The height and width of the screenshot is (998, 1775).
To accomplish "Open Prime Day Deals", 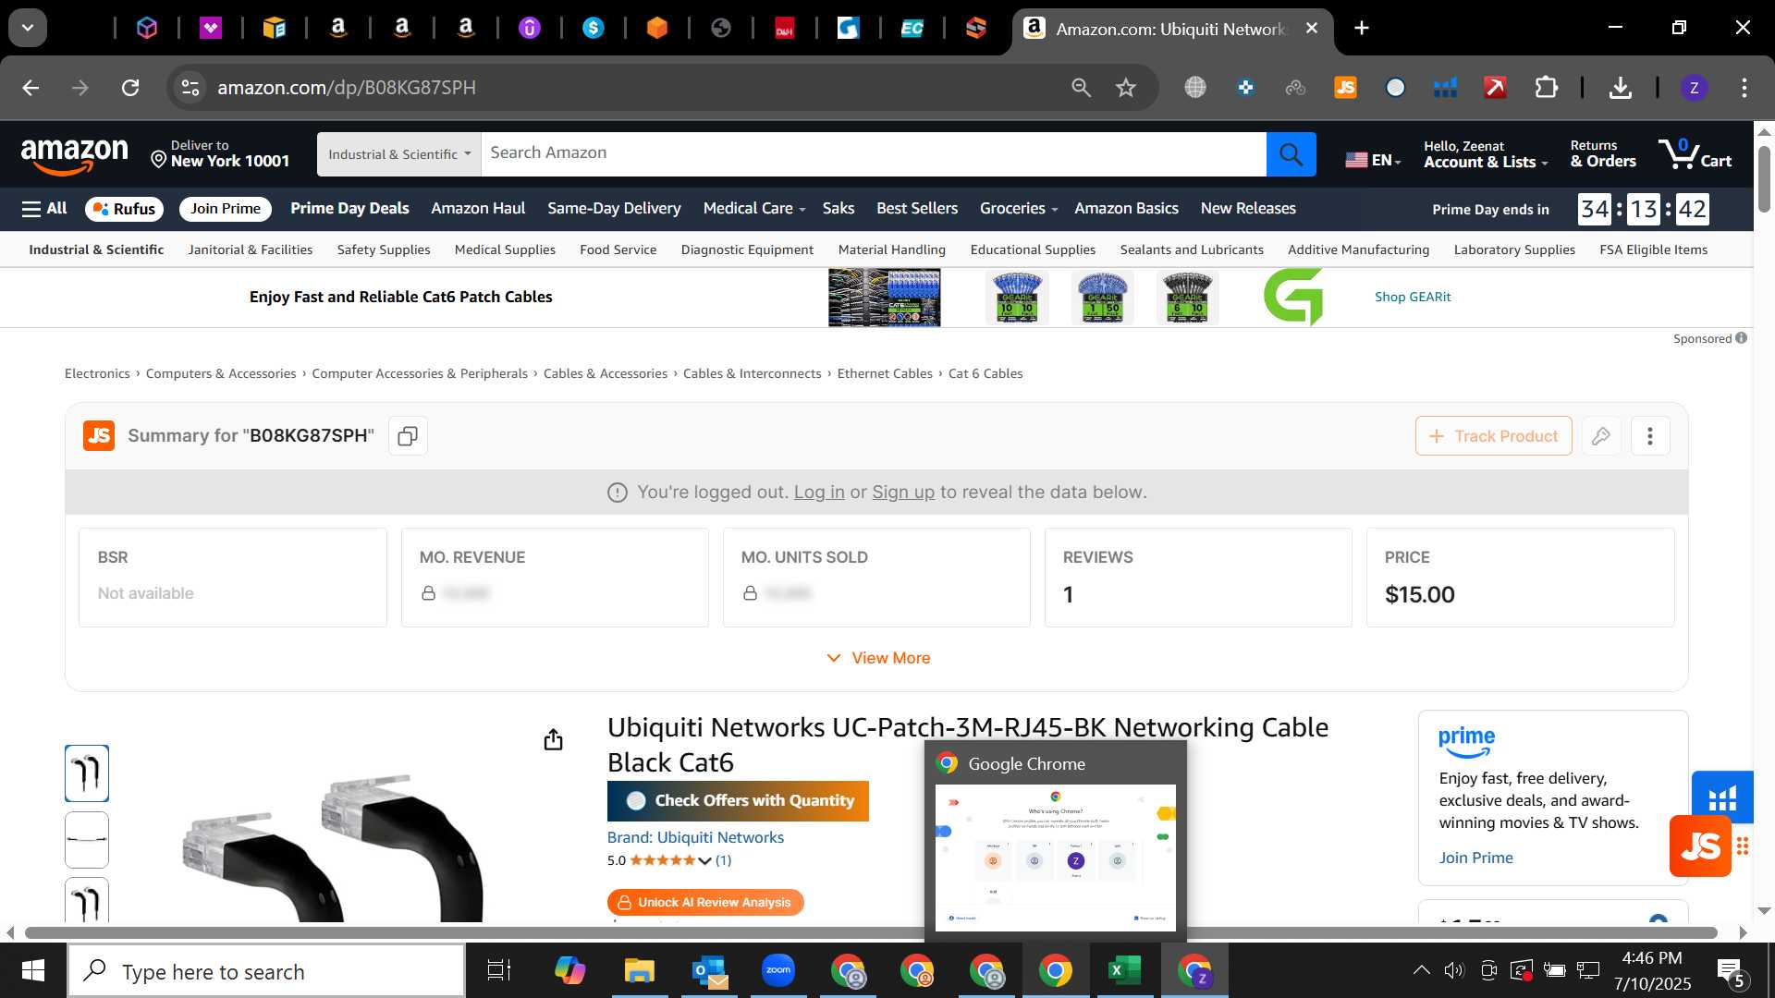I will point(349,209).
